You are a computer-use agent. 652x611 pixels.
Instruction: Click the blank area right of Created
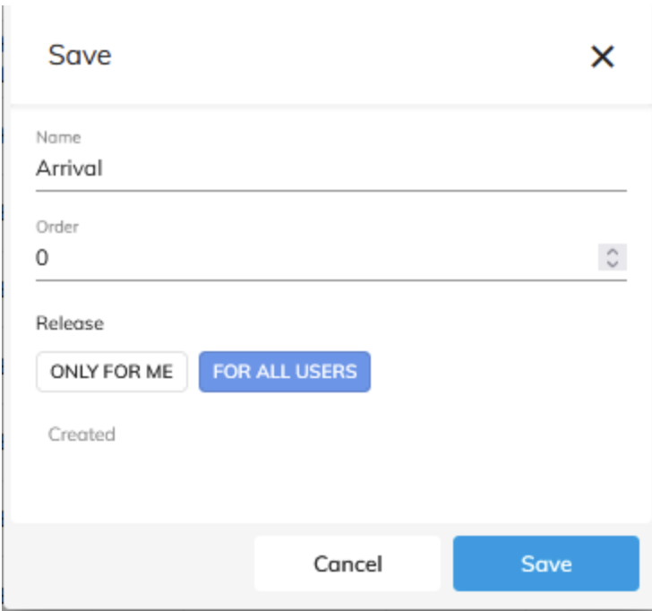point(358,435)
